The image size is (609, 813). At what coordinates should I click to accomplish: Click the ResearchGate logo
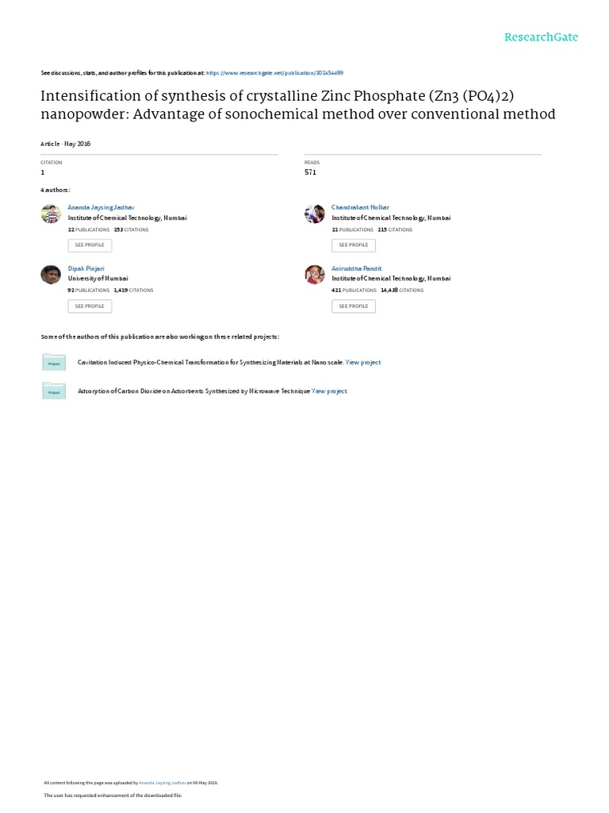(541, 37)
